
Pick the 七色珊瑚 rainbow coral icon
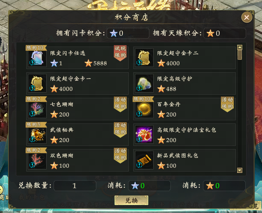[x=37, y=109]
